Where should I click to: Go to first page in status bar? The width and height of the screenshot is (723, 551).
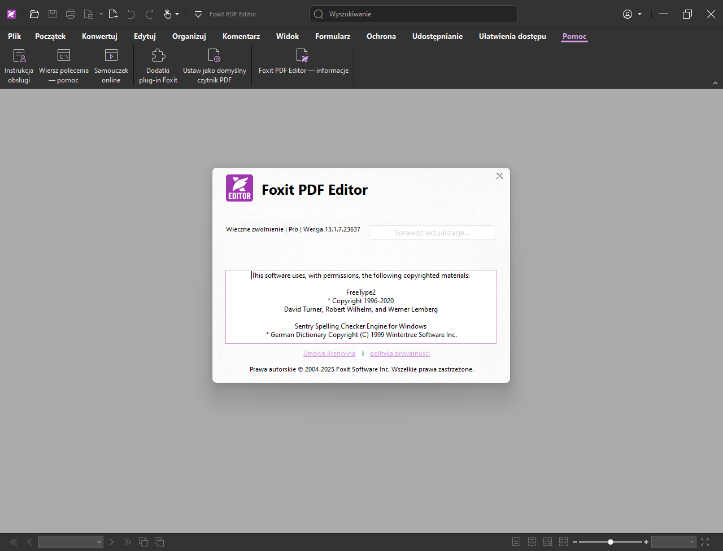click(x=14, y=542)
